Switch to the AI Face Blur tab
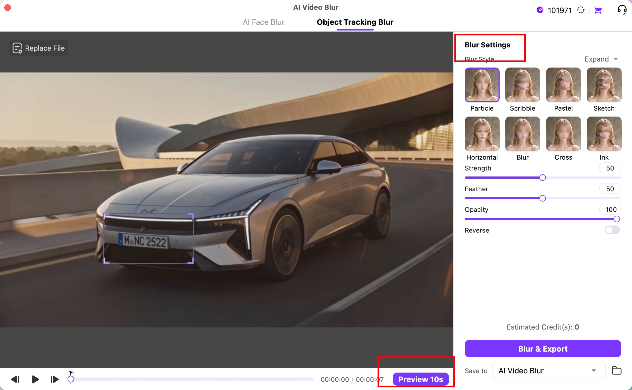Screen dimensions: 632x390 tap(263, 22)
